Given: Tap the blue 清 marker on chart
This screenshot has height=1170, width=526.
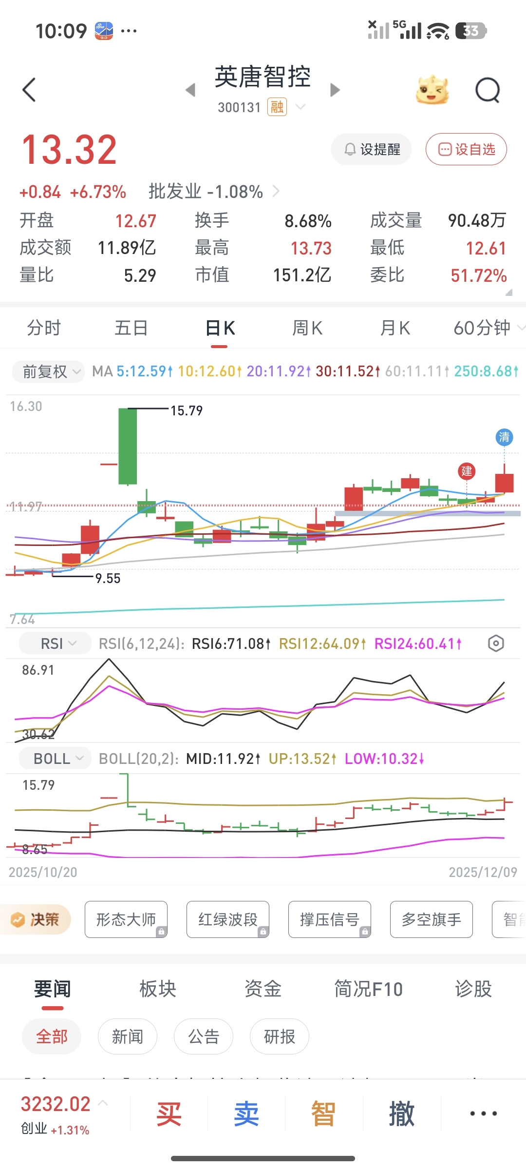Looking at the screenshot, I should [504, 437].
